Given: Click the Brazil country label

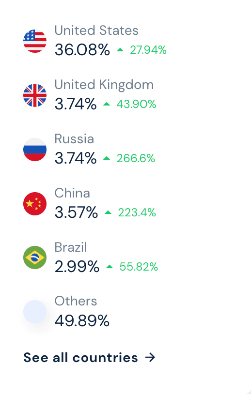Looking at the screenshot, I should click(71, 247).
